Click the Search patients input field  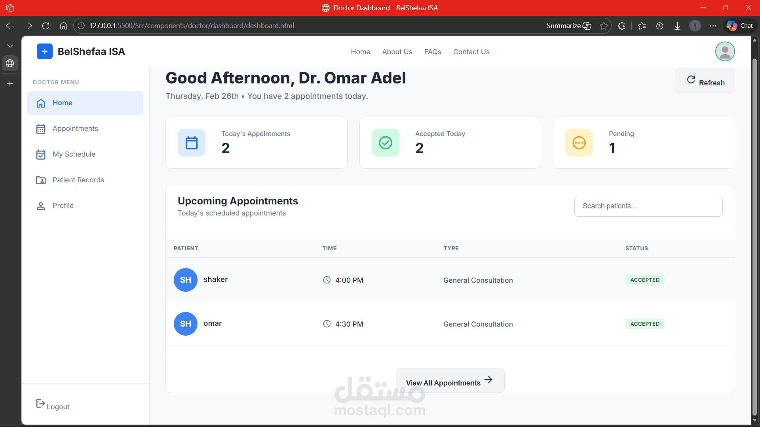click(648, 206)
